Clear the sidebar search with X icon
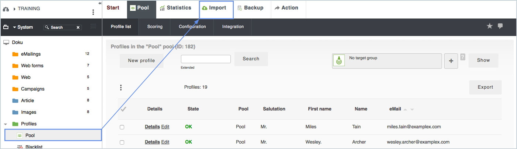517x149 pixels. pyautogui.click(x=78, y=27)
